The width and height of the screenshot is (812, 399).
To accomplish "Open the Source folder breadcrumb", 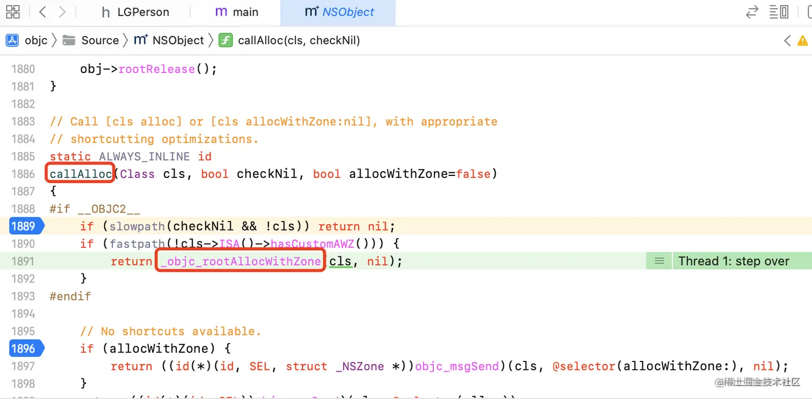I will [x=90, y=40].
